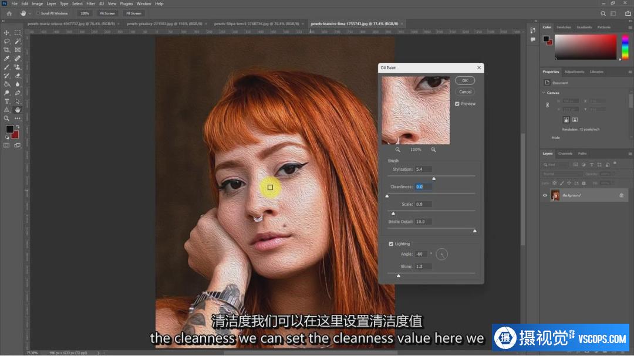Open the Image menu
The width and height of the screenshot is (634, 356).
click(37, 4)
